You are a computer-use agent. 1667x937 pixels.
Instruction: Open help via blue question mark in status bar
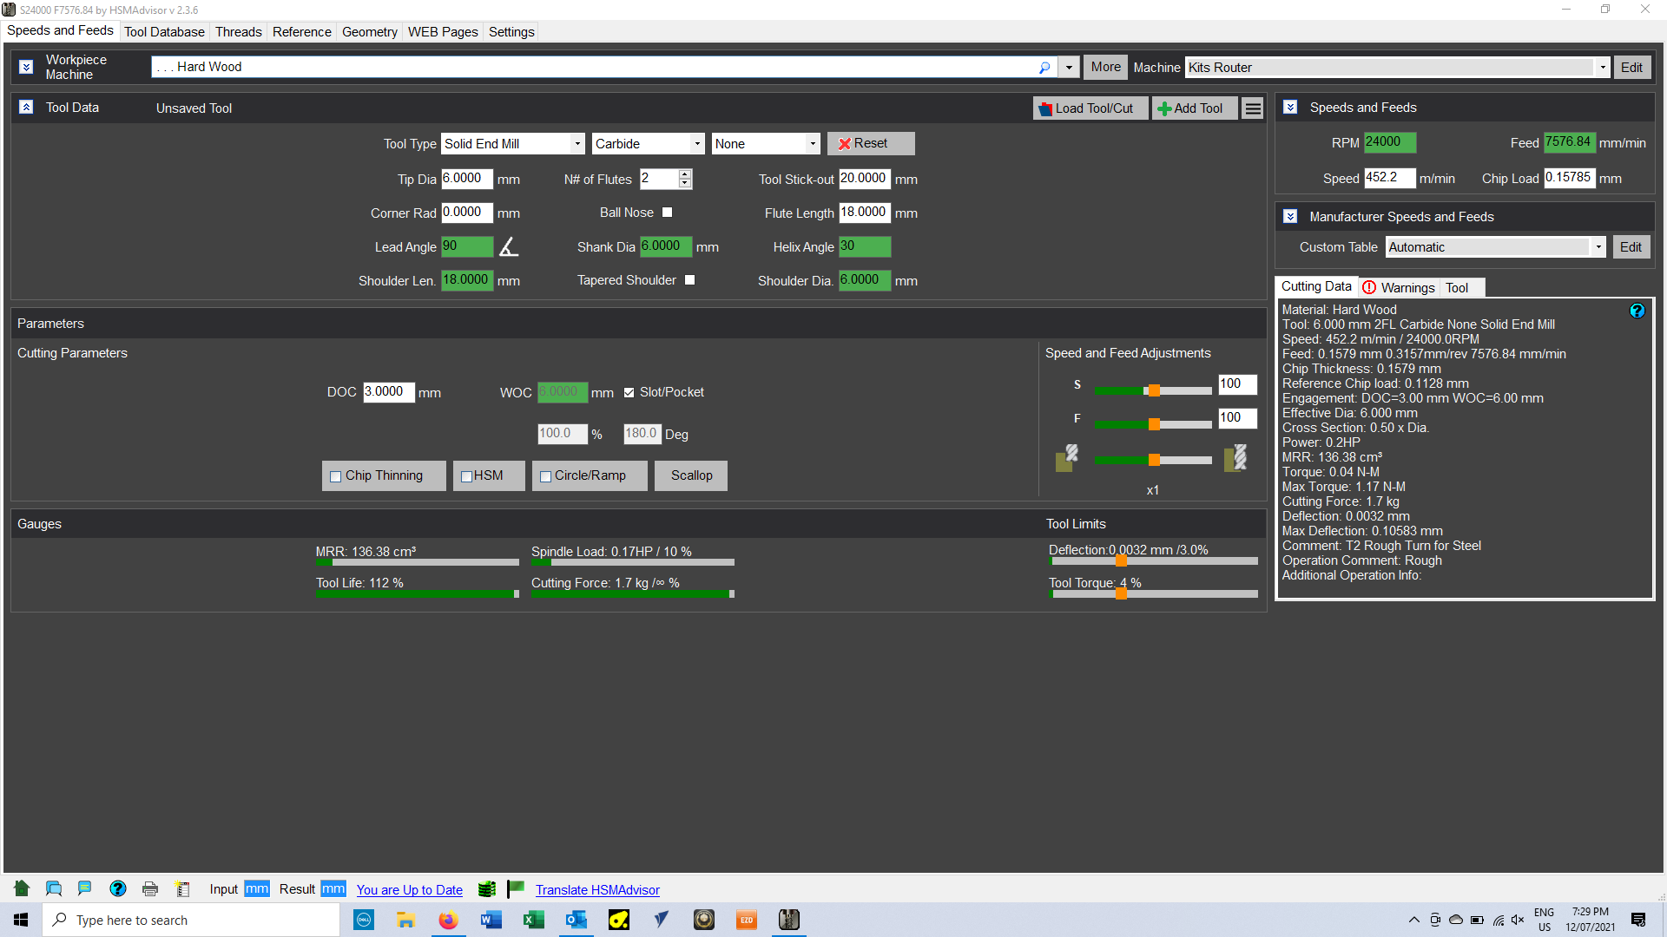pyautogui.click(x=118, y=888)
